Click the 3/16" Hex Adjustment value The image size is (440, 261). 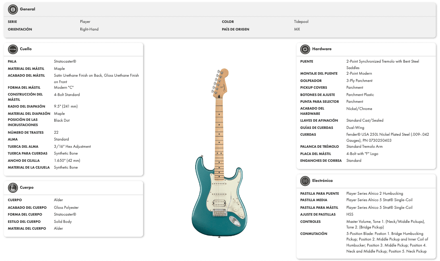tap(72, 147)
